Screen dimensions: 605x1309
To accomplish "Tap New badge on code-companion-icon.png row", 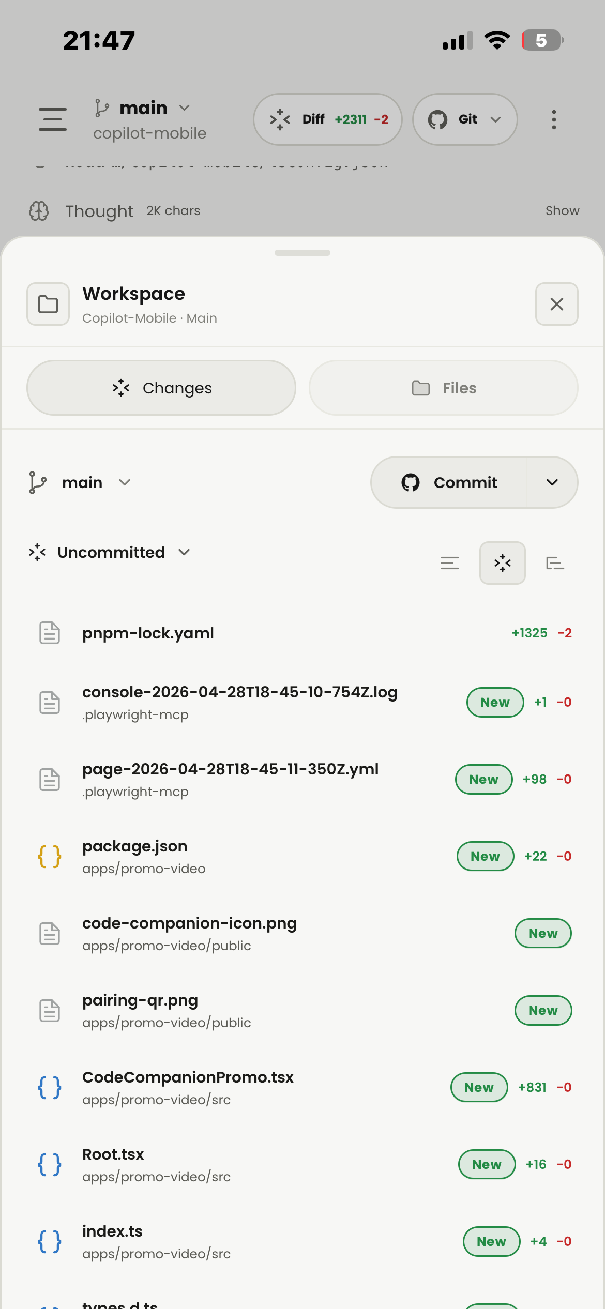I will (543, 933).
